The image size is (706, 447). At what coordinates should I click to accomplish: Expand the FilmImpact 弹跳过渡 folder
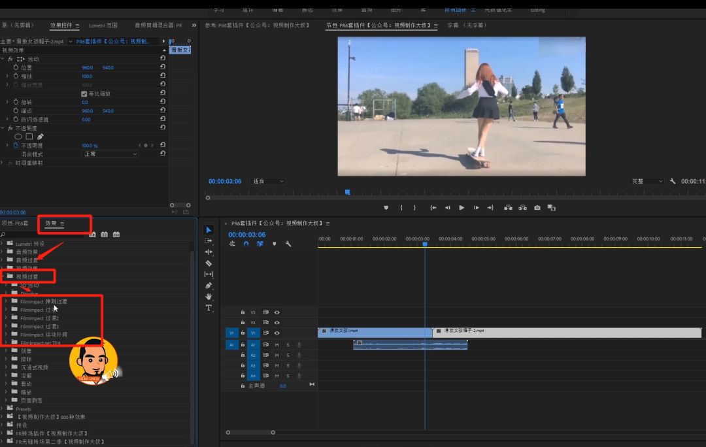(x=6, y=302)
